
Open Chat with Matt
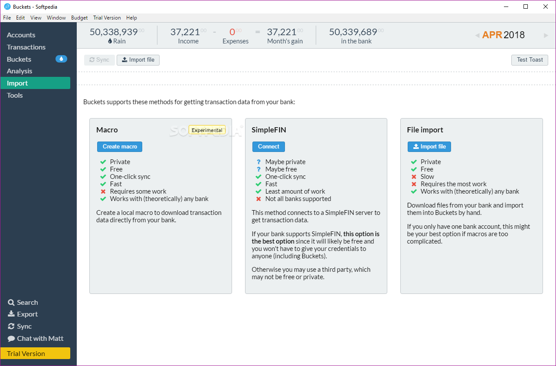pos(40,339)
